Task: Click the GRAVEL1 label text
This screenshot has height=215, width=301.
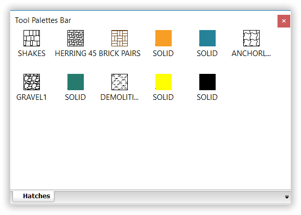Action: point(32,97)
